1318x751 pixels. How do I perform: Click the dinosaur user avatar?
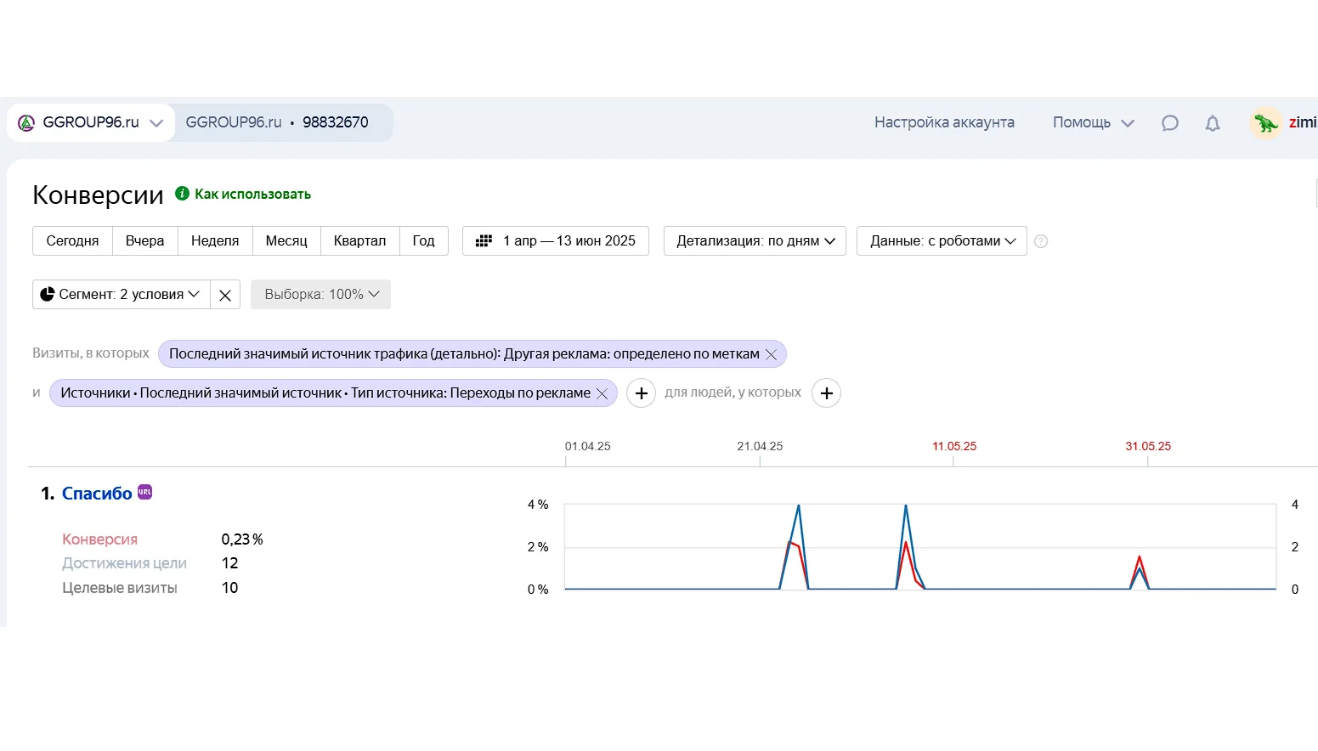coord(1266,123)
